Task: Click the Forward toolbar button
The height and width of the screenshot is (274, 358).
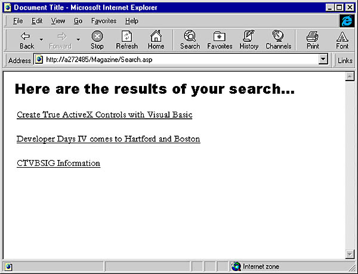Action: coord(60,40)
